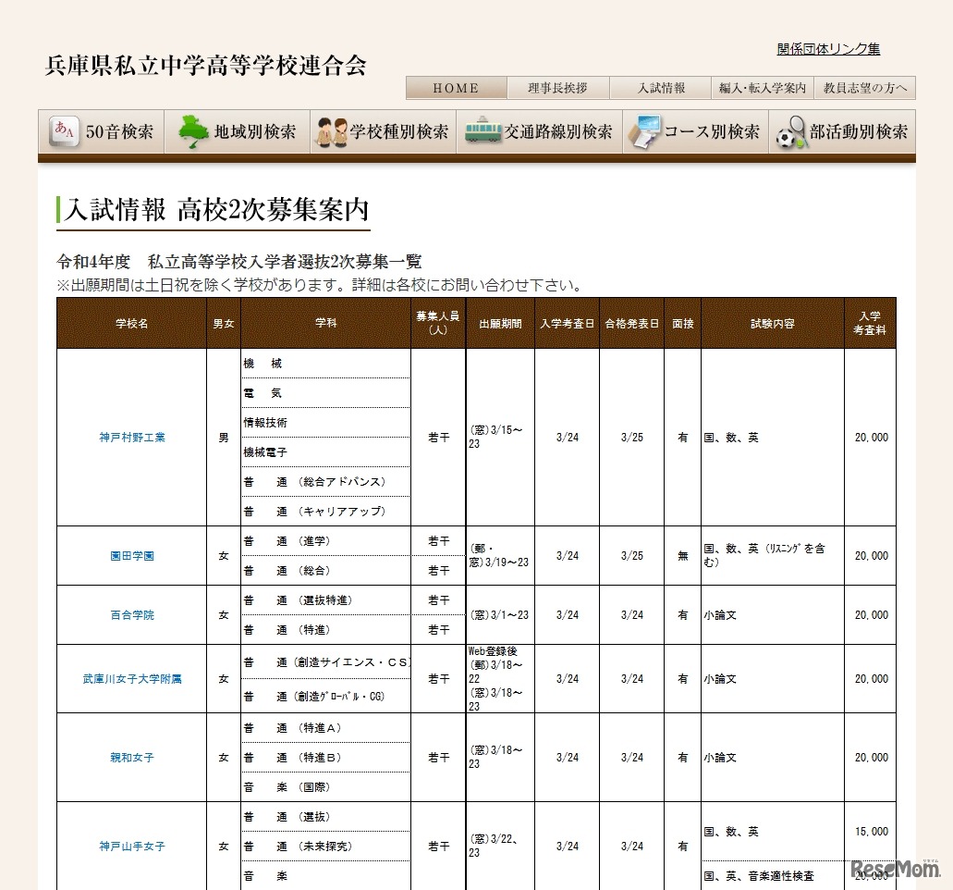This screenshot has width=953, height=890.
Task: Open the 理事長挨拶 menu item
Action: coord(557,87)
